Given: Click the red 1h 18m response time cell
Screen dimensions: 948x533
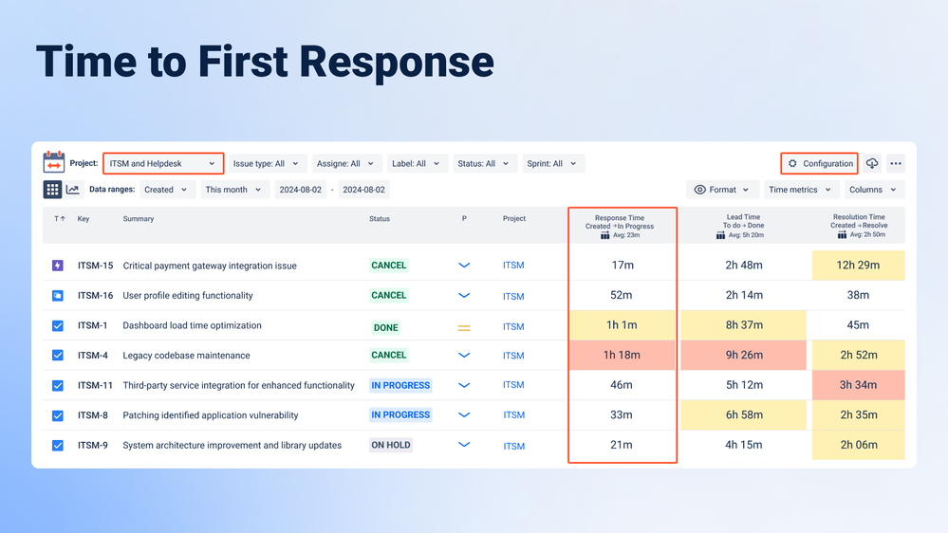Looking at the screenshot, I should click(x=622, y=355).
